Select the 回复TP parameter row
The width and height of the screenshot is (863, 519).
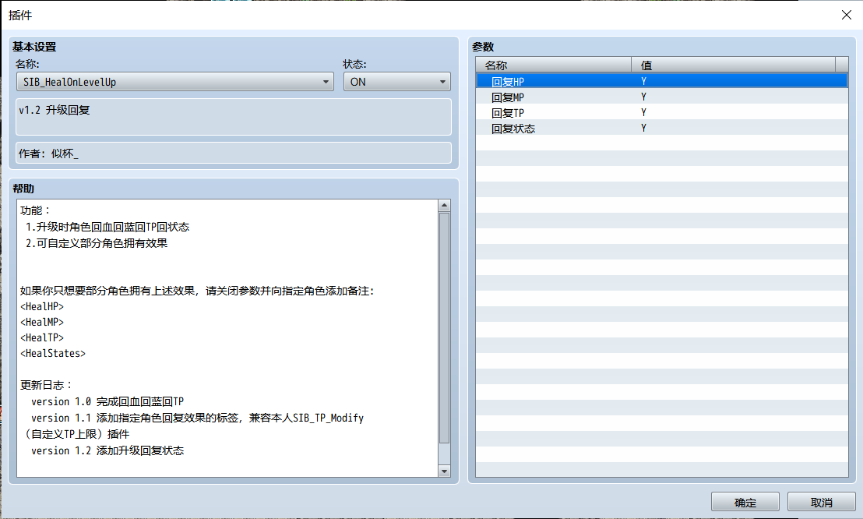(661, 112)
